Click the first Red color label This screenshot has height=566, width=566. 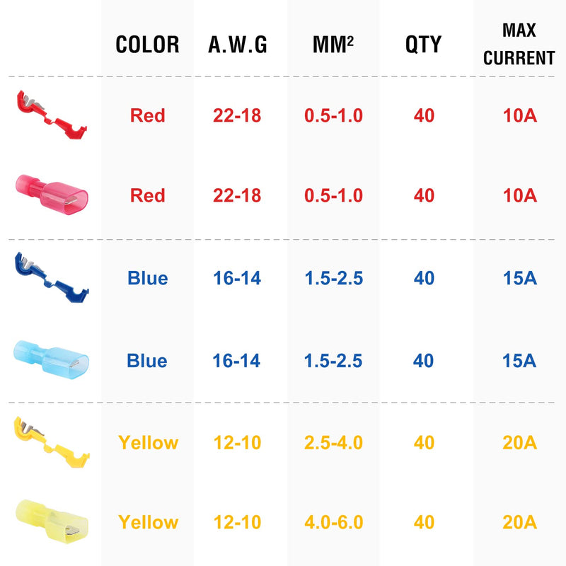[147, 115]
